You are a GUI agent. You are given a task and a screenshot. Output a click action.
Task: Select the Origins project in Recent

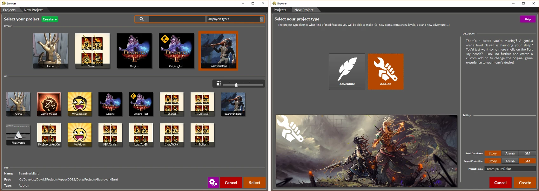[x=134, y=51]
